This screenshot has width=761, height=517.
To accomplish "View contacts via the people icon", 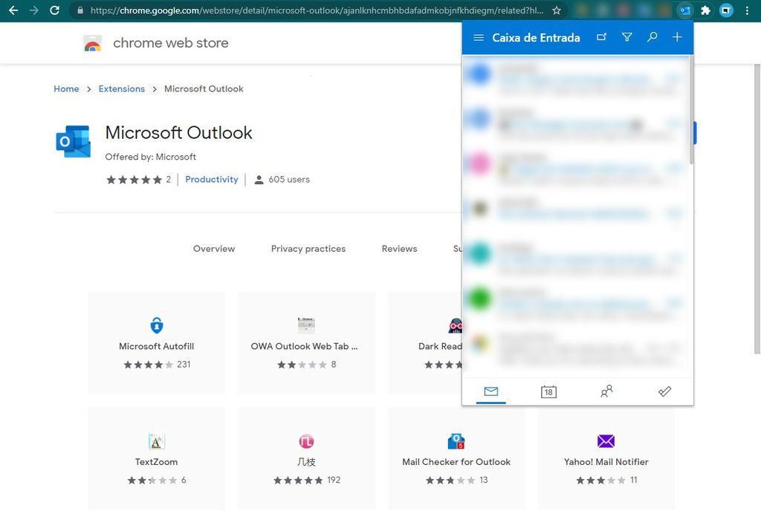I will (606, 391).
